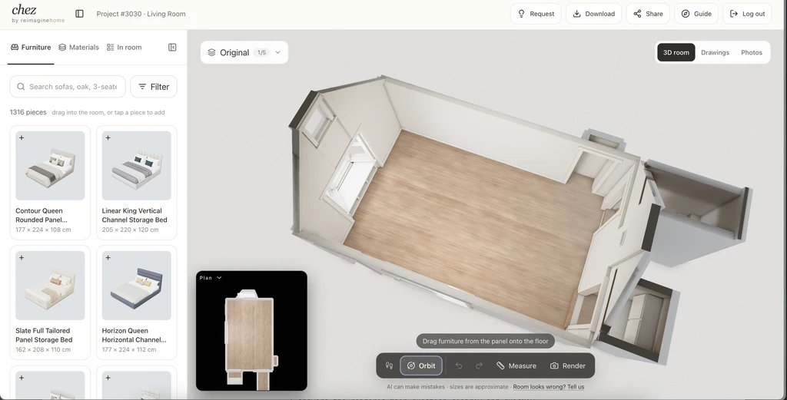This screenshot has width=787, height=400.
Task: Switch to 3D room view
Action: tap(676, 53)
